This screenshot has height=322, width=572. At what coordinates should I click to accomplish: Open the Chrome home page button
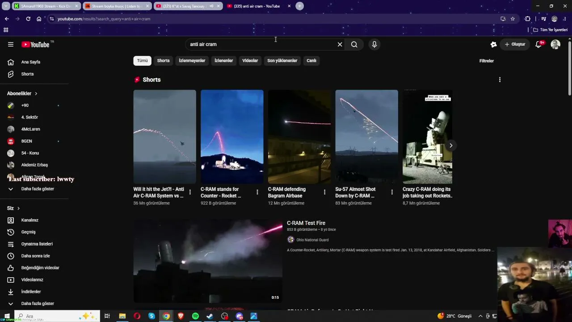[x=39, y=19]
